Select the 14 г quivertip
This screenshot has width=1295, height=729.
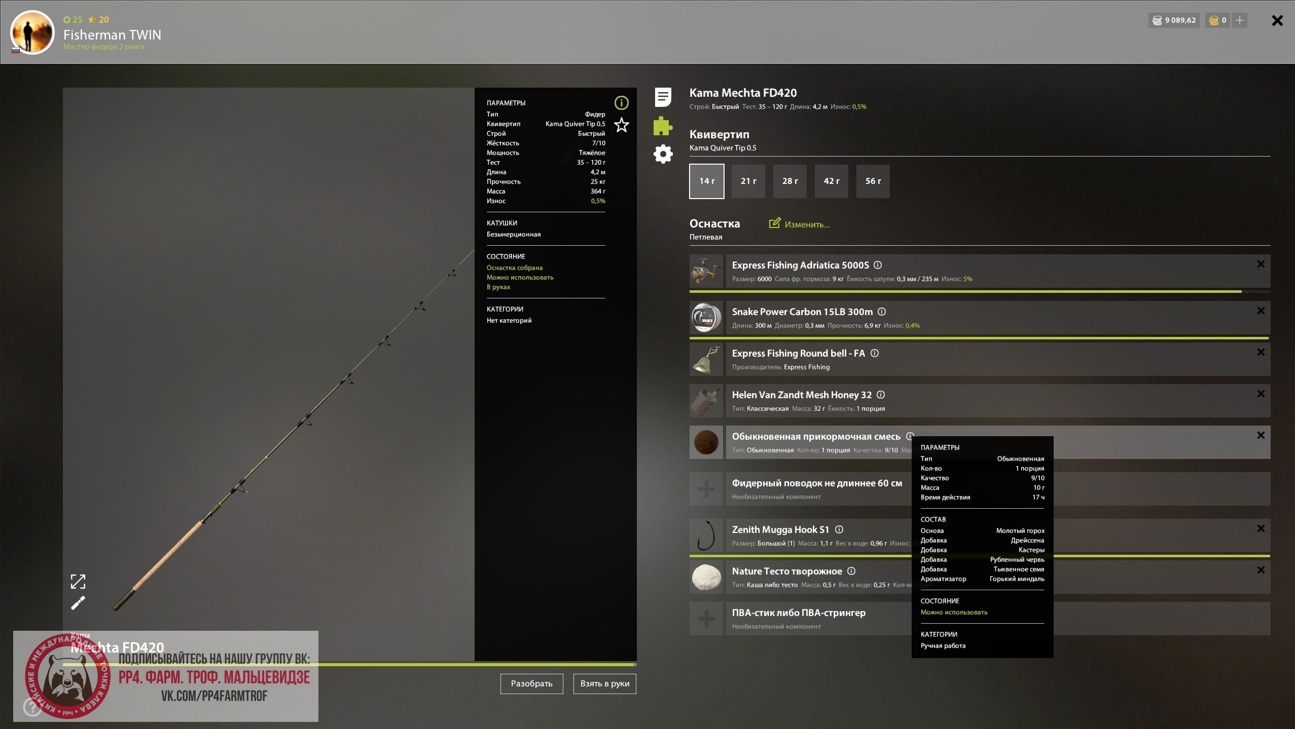[707, 181]
